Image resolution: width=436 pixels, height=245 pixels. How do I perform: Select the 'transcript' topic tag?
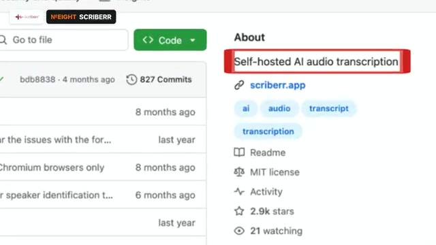pyautogui.click(x=328, y=108)
